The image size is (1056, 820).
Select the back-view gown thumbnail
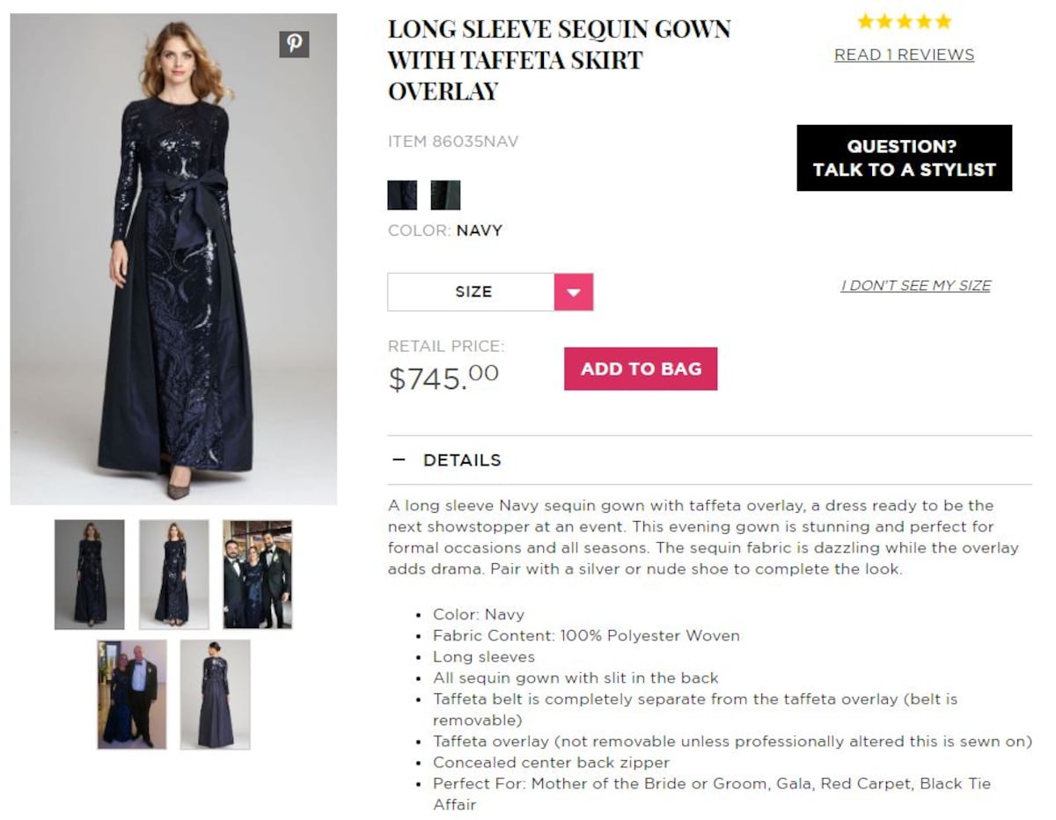(216, 695)
